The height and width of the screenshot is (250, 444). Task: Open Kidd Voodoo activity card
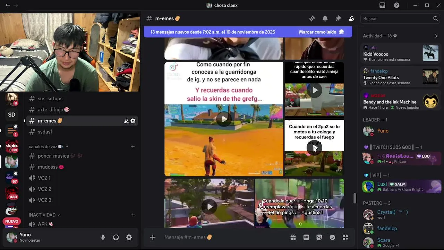400,53
